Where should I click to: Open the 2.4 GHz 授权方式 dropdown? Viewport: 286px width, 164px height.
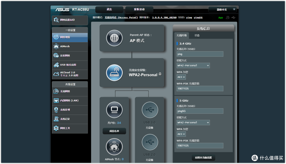pos(193,65)
